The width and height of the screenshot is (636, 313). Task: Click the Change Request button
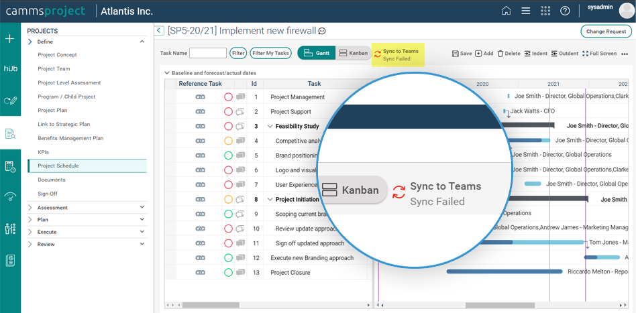[606, 32]
